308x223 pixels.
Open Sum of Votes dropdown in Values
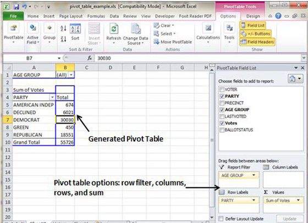tap(298, 200)
